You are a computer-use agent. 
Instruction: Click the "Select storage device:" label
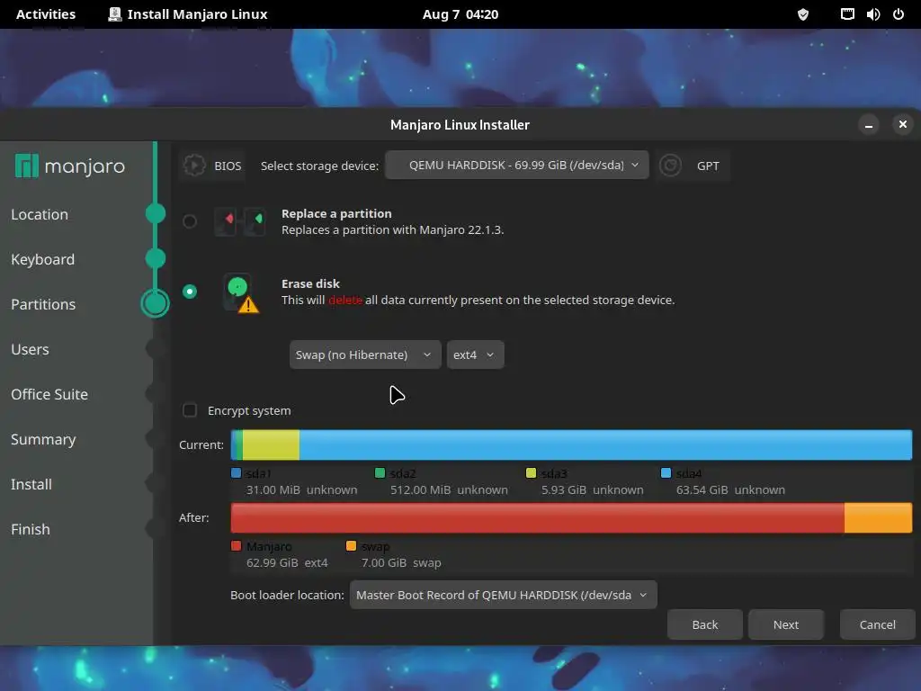[x=319, y=166]
